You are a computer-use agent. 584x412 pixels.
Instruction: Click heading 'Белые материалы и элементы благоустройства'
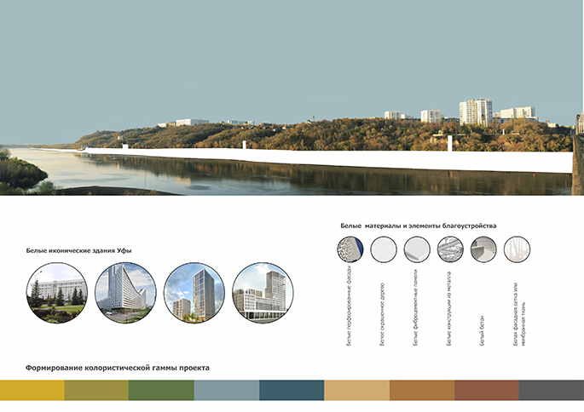419,226
